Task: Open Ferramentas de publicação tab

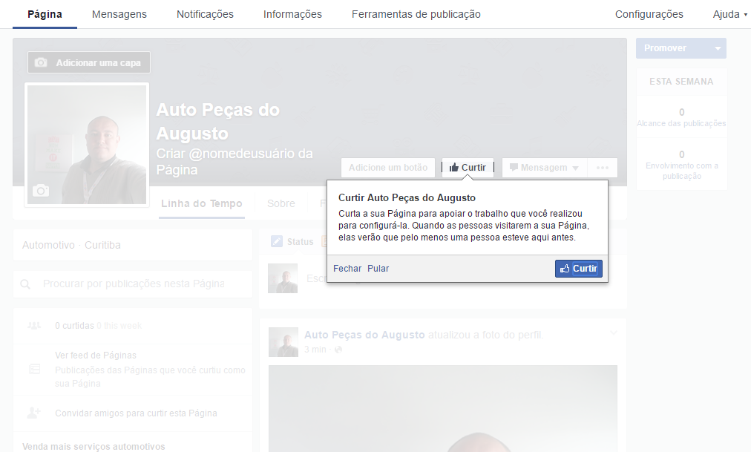Action: coord(416,14)
